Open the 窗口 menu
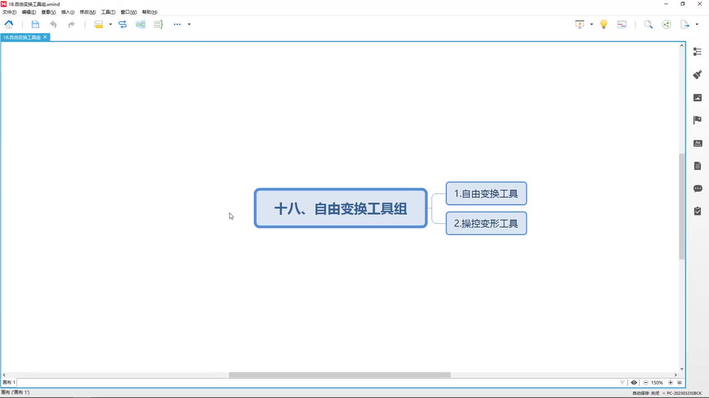709x398 pixels. pos(129,12)
